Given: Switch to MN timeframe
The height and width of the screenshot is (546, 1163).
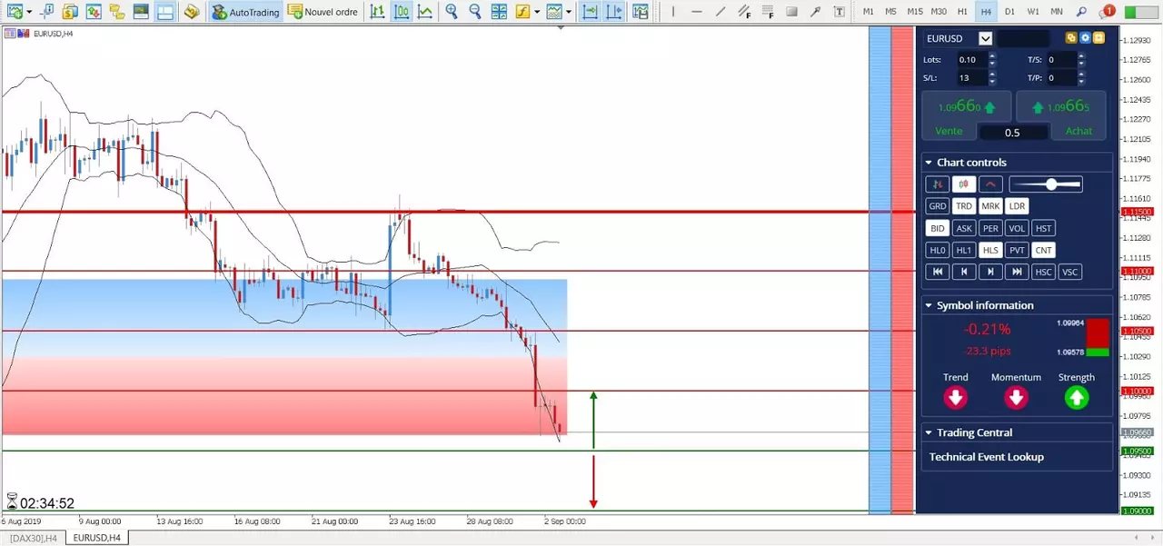Looking at the screenshot, I should pos(1057,12).
